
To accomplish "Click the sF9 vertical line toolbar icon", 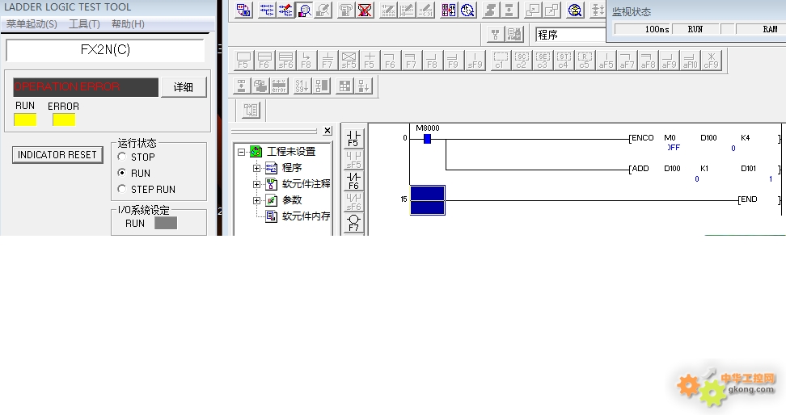I will tap(473, 60).
